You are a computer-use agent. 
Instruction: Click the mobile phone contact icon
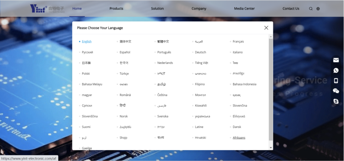coord(336,81)
